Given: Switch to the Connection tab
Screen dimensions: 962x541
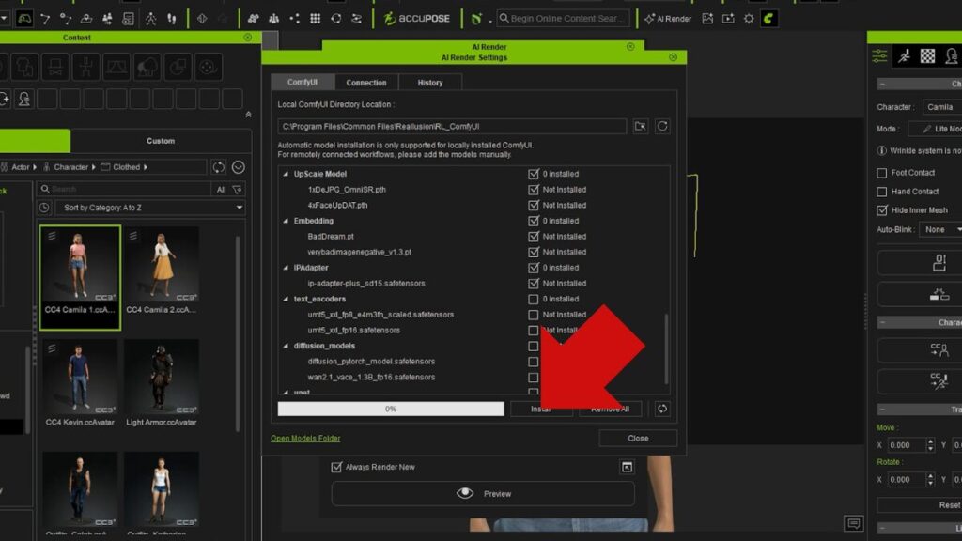Looking at the screenshot, I should 366,83.
